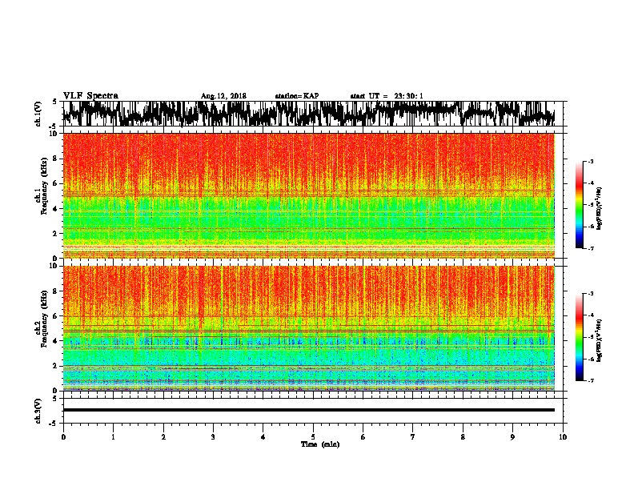Viewport: 634px width, 490px height.
Task: Click the "-7" label on ch.1 color scale
Action: [x=591, y=248]
